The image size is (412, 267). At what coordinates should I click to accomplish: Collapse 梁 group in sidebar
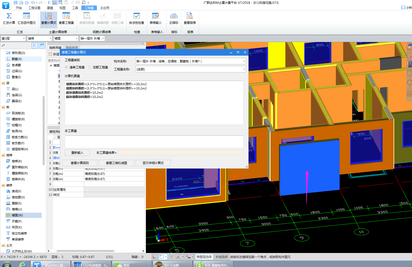(x=3, y=83)
